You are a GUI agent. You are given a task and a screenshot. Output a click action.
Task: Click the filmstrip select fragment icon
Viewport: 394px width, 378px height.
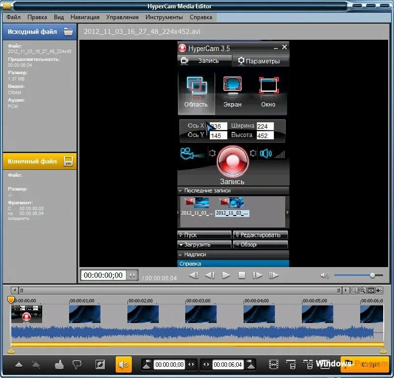coord(273,364)
